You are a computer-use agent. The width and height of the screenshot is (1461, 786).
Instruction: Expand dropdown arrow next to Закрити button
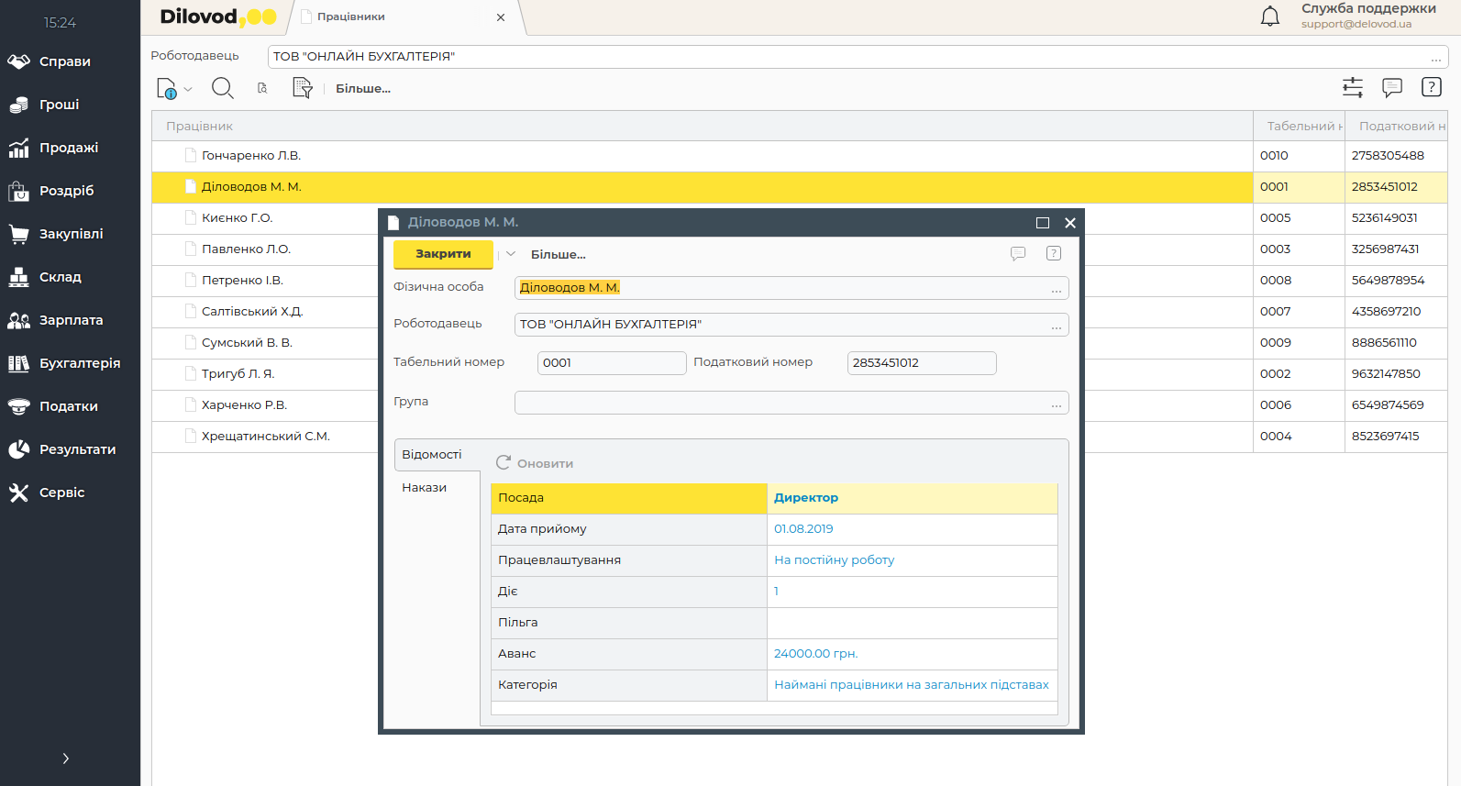[x=511, y=254]
